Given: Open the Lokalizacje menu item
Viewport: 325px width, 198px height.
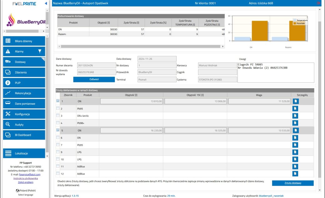Looking at the screenshot, I should pos(24,153).
